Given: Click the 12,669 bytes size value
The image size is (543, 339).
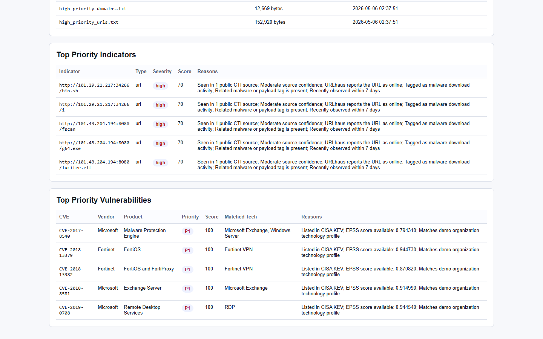Looking at the screenshot, I should pos(268,9).
